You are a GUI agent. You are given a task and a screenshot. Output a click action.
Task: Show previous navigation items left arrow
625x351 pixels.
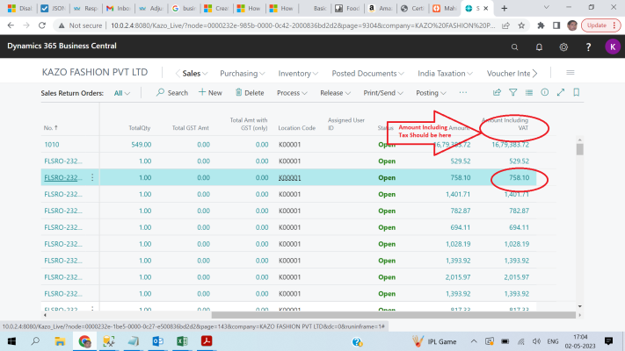pyautogui.click(x=178, y=73)
